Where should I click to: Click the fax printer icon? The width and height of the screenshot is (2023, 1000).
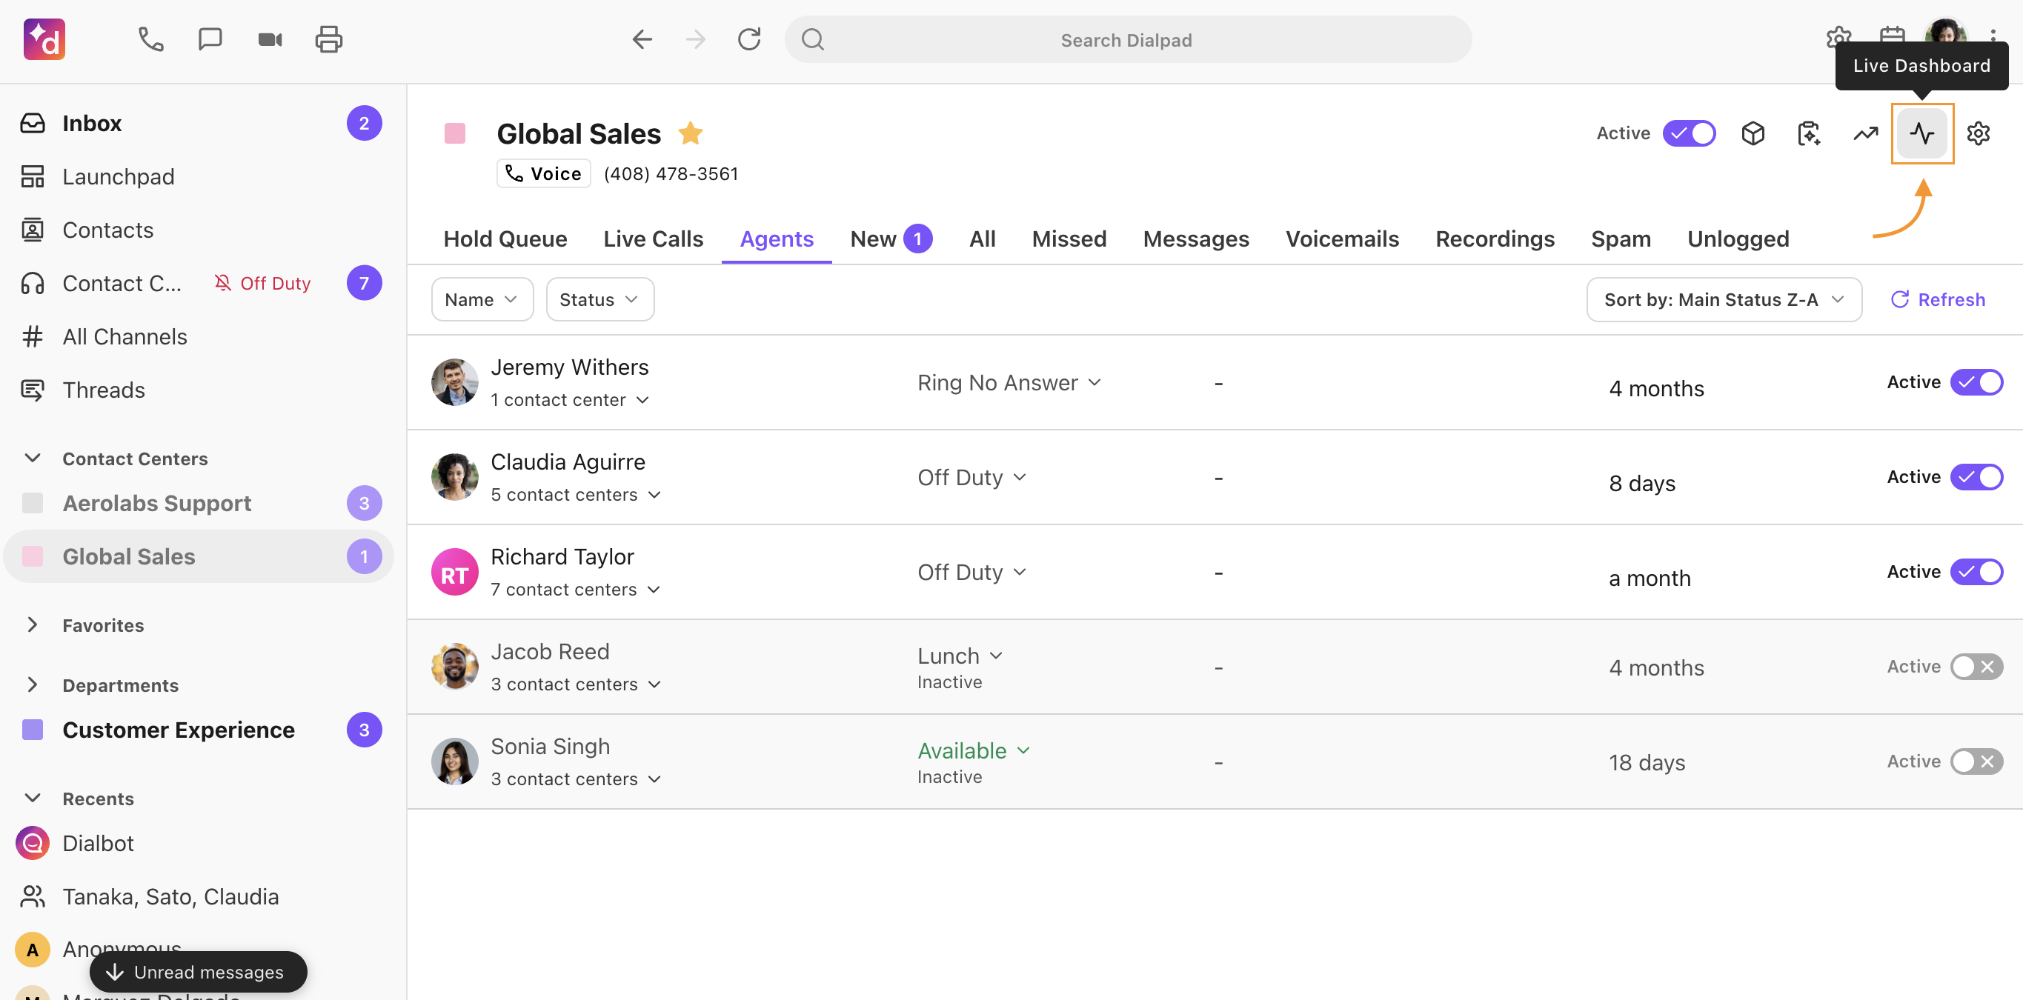(328, 39)
